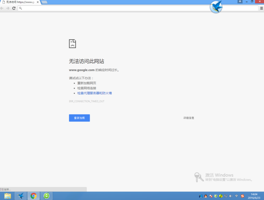Click the blue 重新加载 button
Viewport: 264px width, 200px height.
coord(79,118)
